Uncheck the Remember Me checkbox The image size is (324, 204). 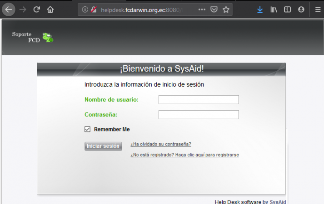[x=87, y=129]
